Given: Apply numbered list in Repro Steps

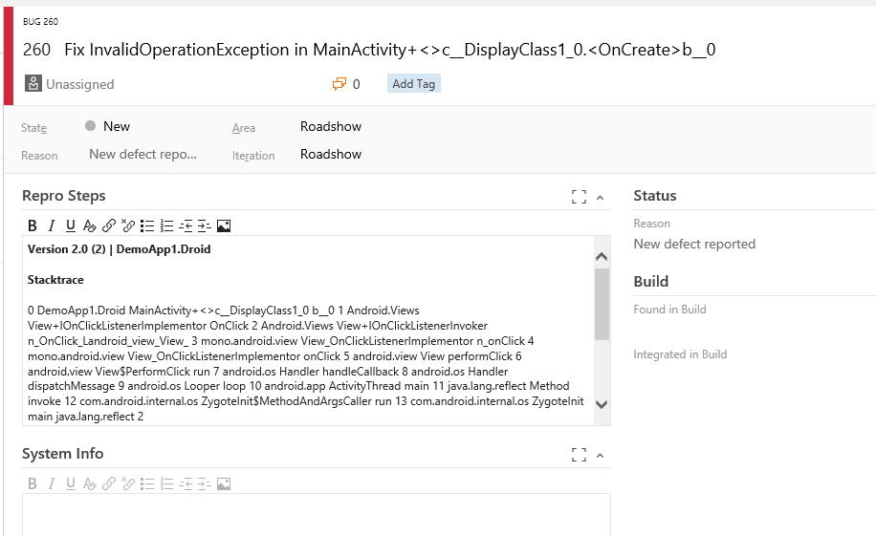Looking at the screenshot, I should 166,226.
